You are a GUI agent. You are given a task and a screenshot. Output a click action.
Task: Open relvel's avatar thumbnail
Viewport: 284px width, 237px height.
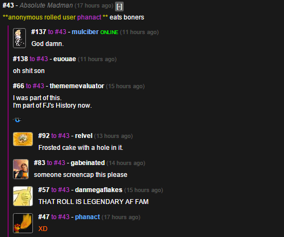pyautogui.click(x=23, y=139)
